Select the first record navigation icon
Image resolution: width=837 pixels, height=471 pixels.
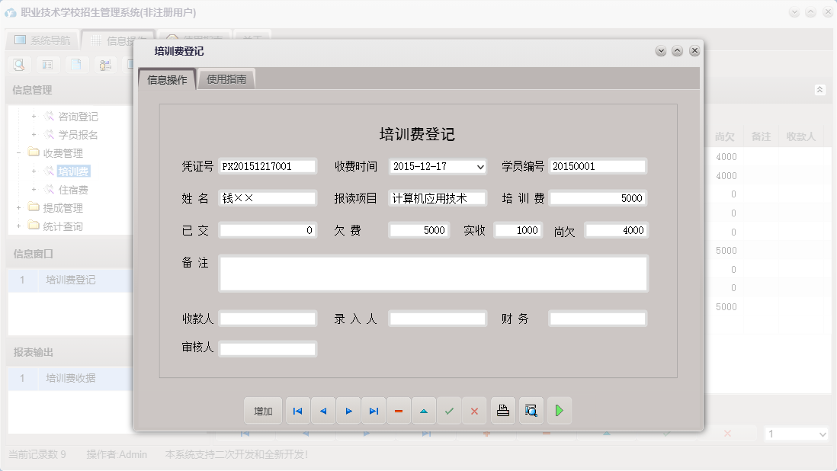[x=297, y=411]
